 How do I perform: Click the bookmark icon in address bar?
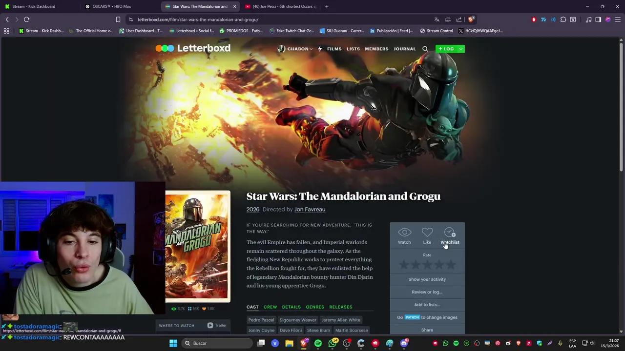118,19
